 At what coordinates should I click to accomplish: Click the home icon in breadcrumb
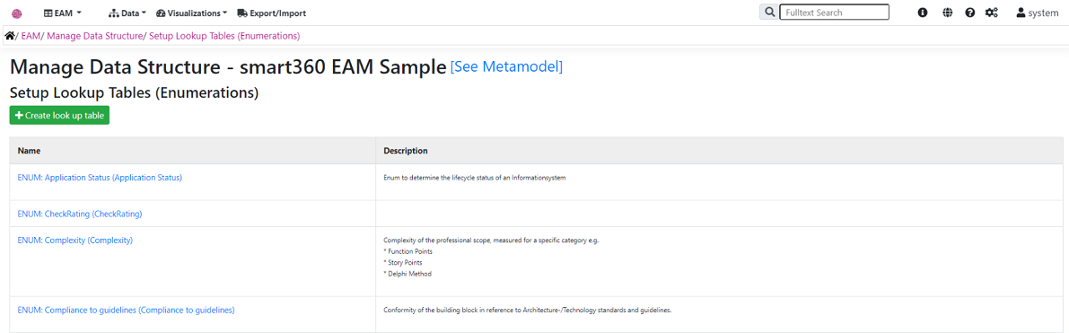click(x=10, y=36)
